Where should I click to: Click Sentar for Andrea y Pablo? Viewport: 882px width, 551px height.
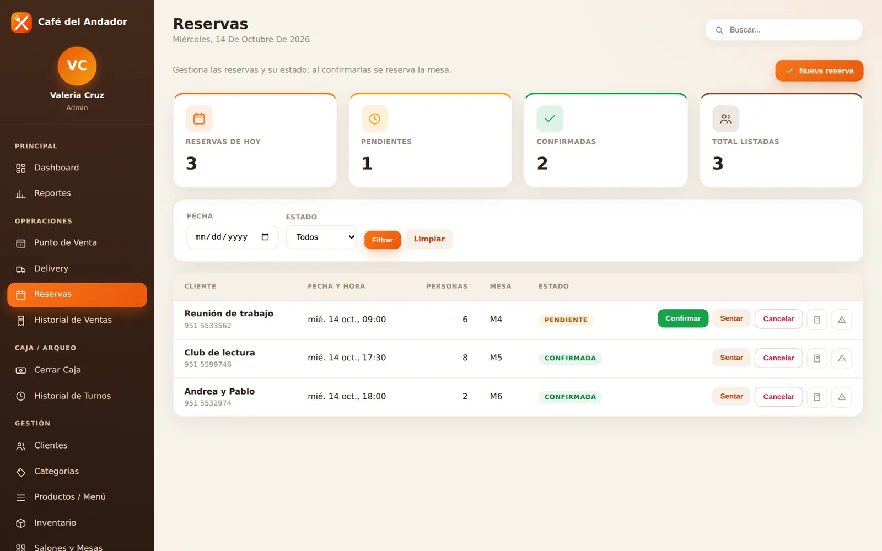732,396
